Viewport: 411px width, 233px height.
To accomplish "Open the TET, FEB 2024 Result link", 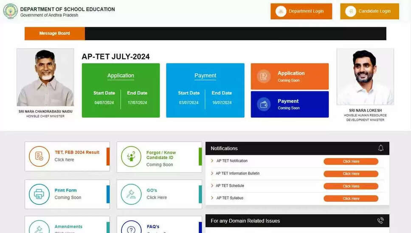I will [77, 153].
